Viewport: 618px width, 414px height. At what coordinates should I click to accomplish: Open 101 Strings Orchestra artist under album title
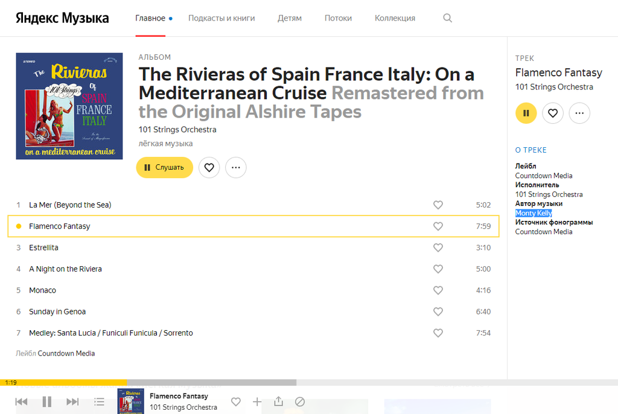(177, 130)
